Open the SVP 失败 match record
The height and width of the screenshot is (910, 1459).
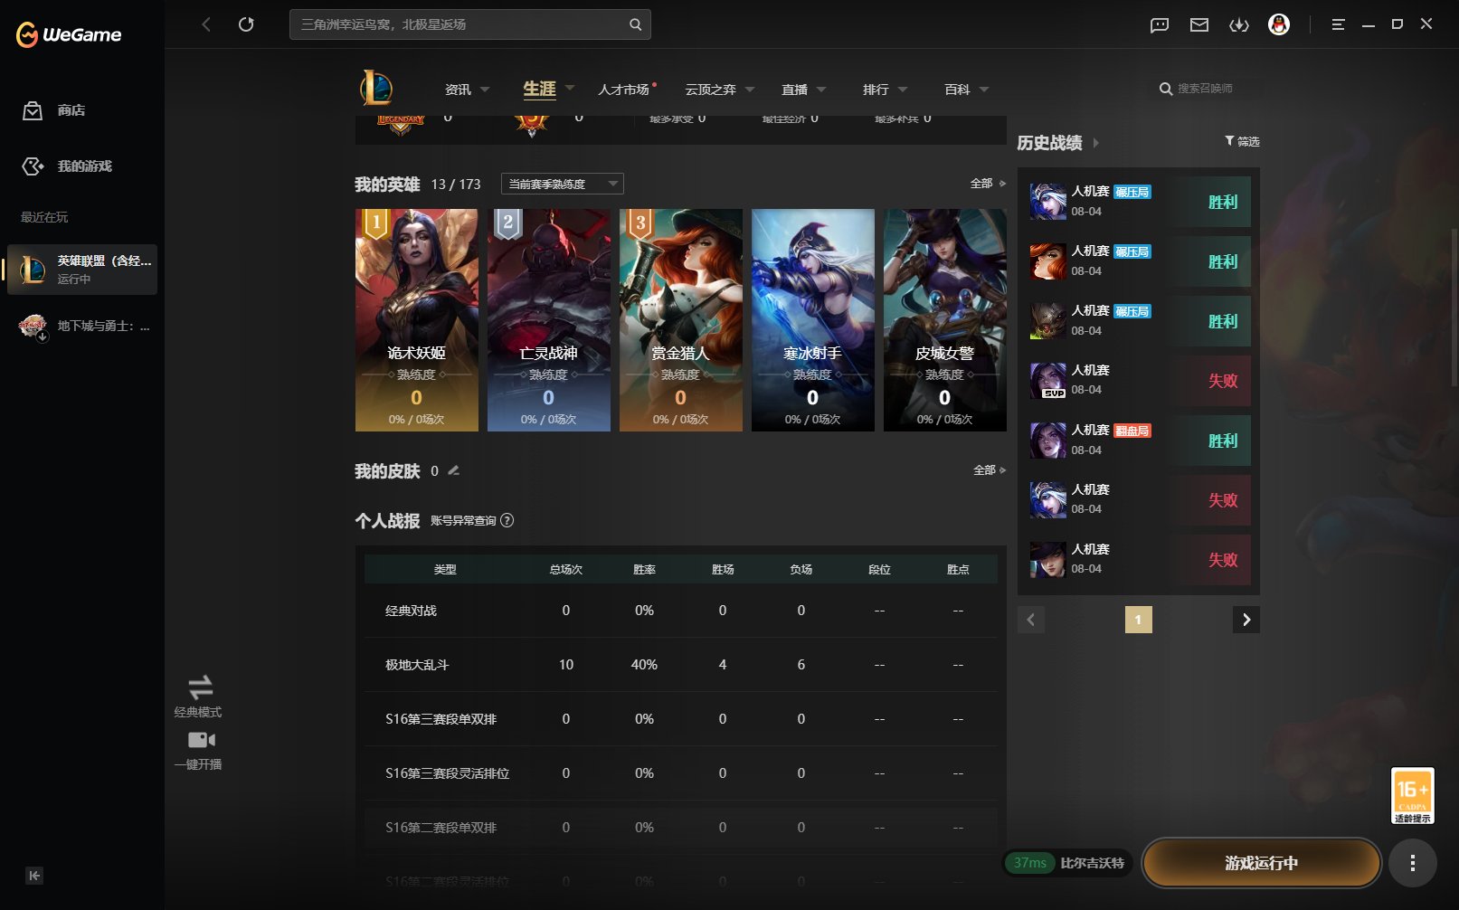point(1140,381)
